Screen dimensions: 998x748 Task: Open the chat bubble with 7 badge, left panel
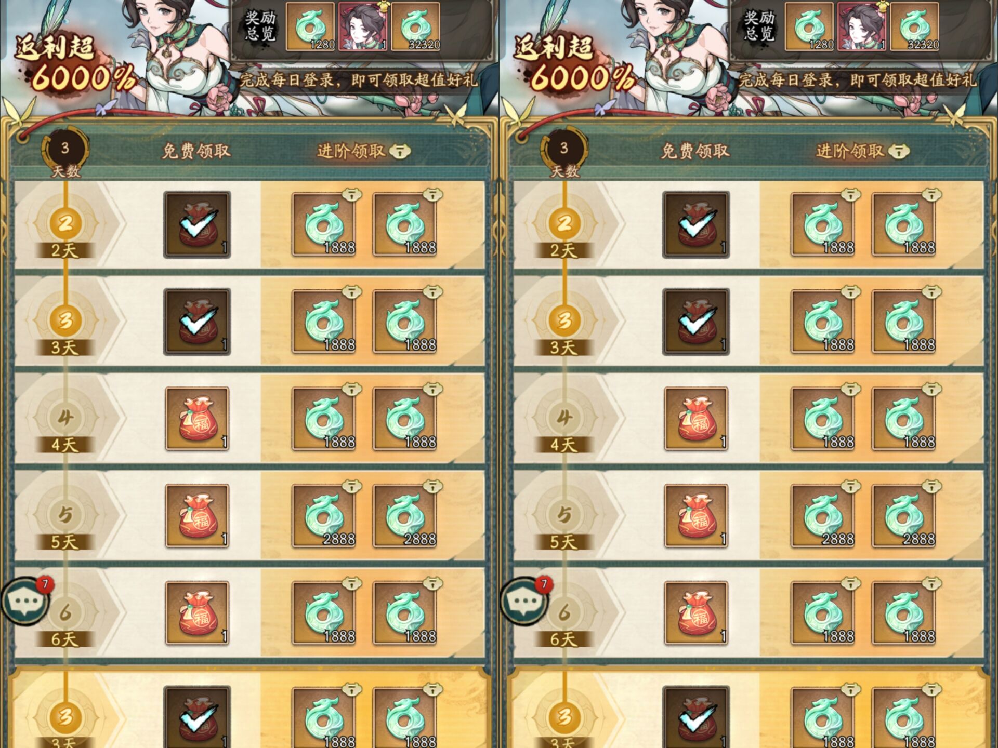25,602
